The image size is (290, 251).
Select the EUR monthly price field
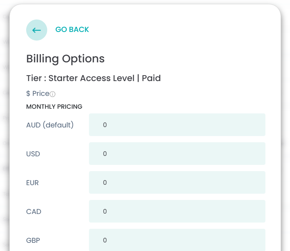tap(177, 182)
